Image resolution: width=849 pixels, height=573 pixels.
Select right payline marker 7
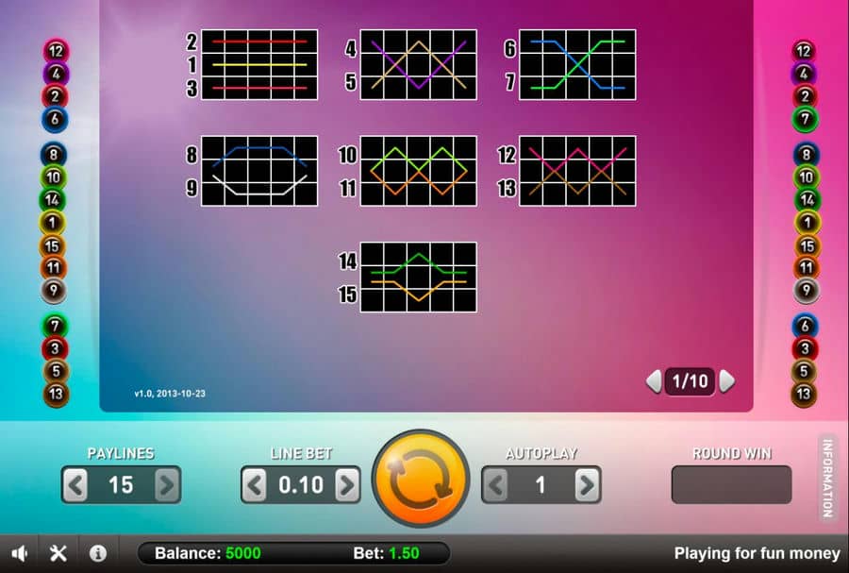806,119
